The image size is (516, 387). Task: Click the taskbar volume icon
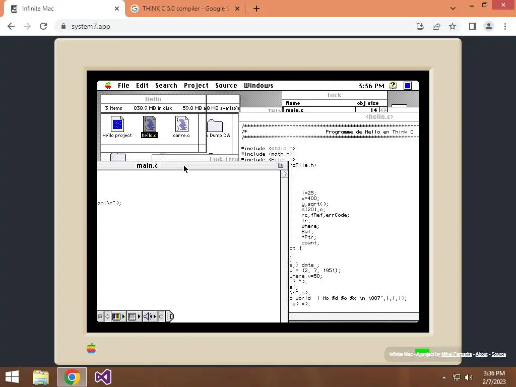pos(469,377)
